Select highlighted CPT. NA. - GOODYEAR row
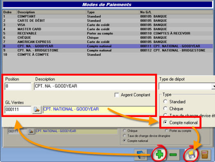This screenshot has width=215, height=162. tap(108, 46)
